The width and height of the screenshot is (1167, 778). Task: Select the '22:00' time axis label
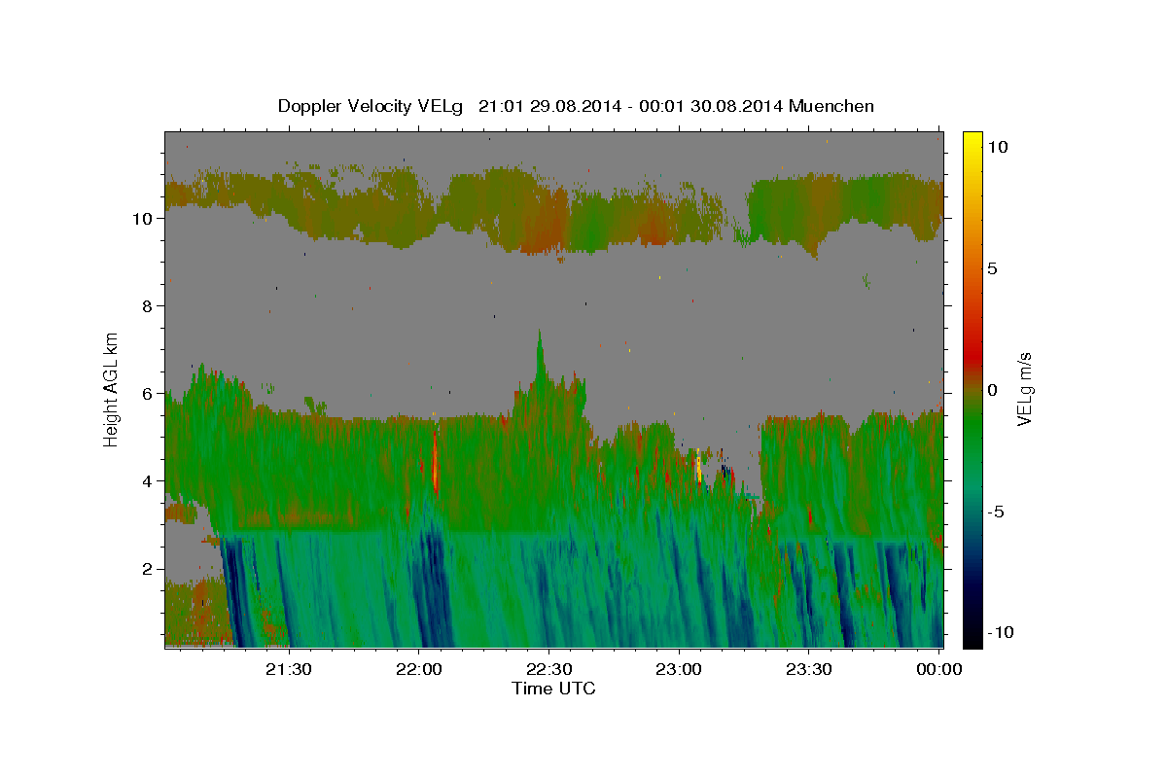(x=419, y=669)
